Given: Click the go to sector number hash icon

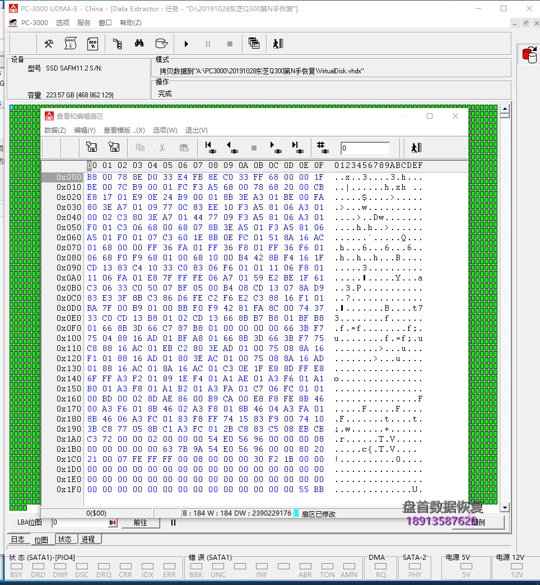Looking at the screenshot, I should coord(323,147).
